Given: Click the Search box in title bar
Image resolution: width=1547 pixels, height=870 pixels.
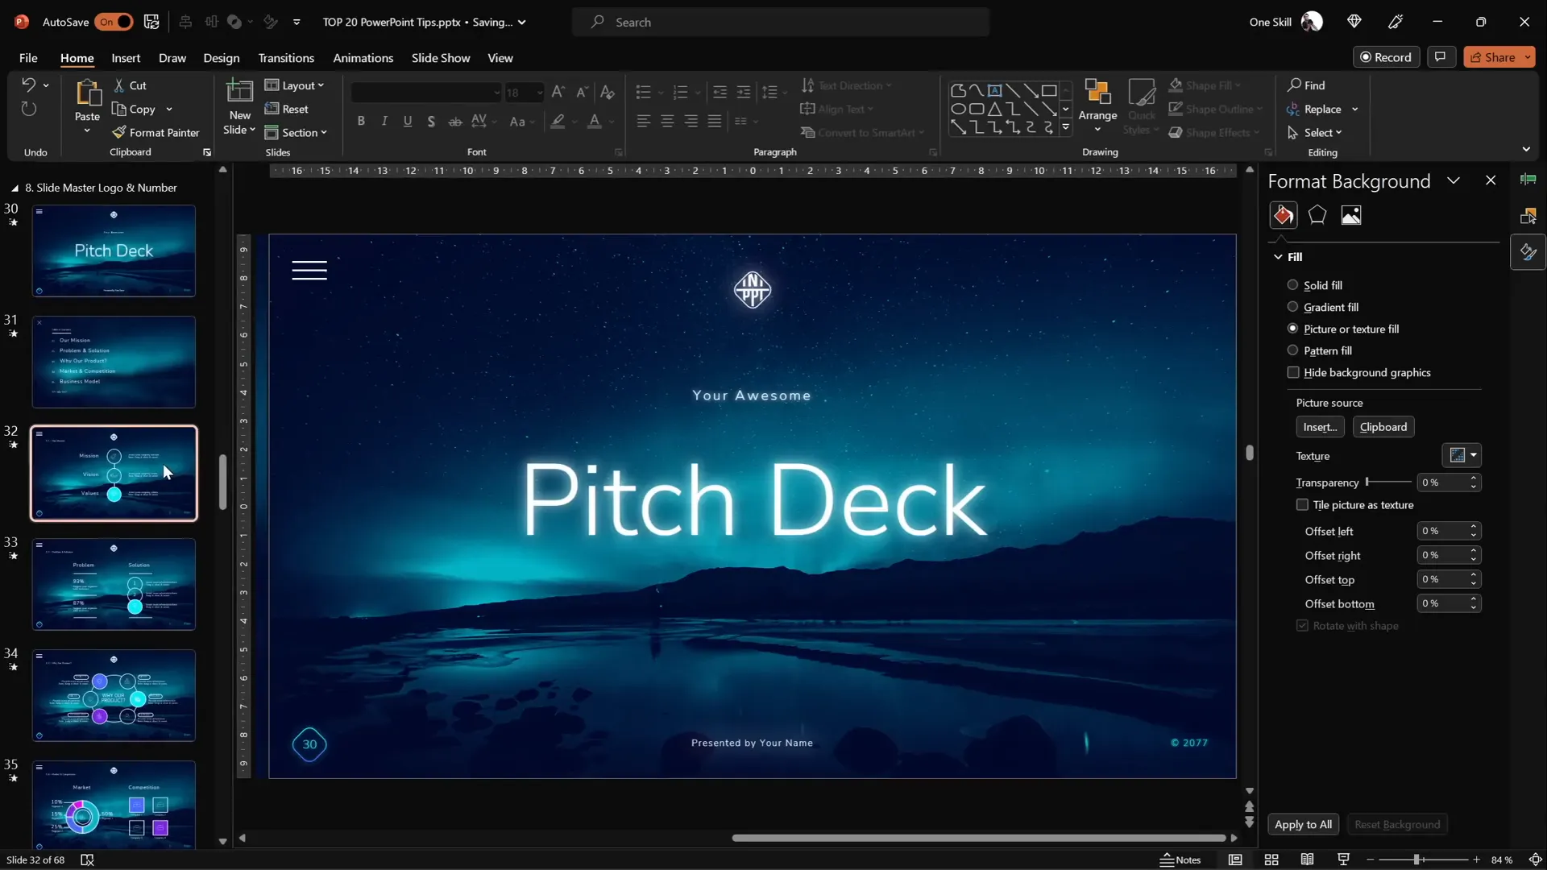Looking at the screenshot, I should pos(781,22).
